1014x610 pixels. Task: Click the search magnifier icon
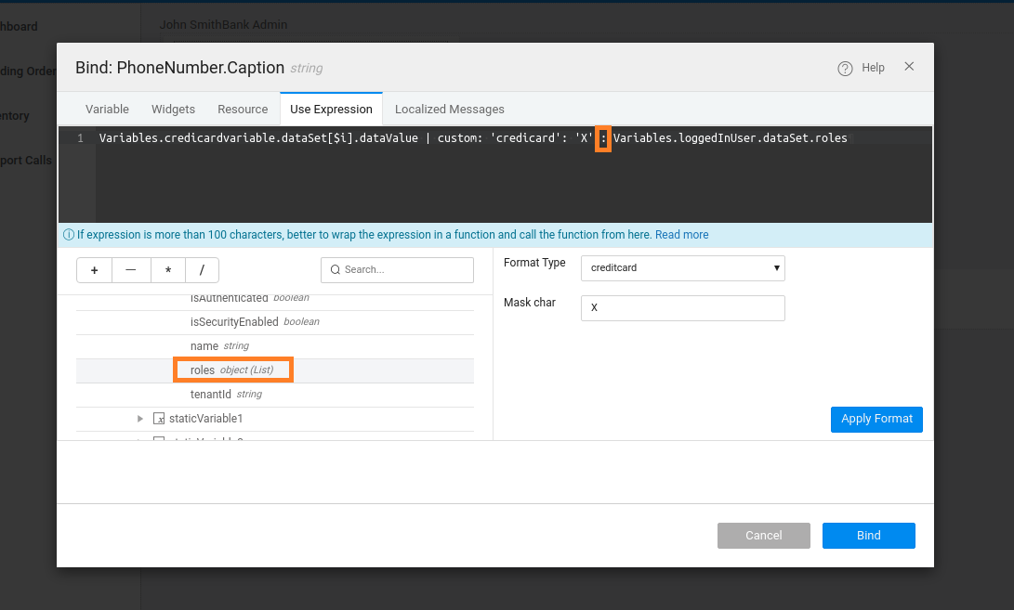pyautogui.click(x=336, y=269)
